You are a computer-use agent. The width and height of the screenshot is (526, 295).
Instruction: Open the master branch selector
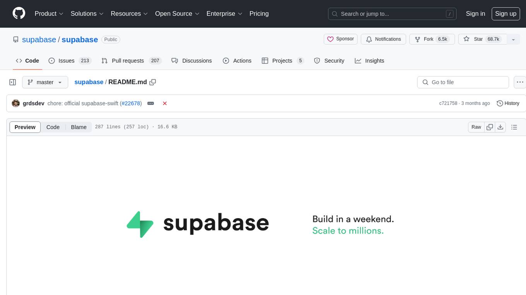point(45,82)
